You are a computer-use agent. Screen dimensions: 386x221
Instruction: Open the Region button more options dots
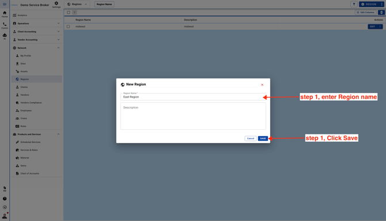coord(381,4)
